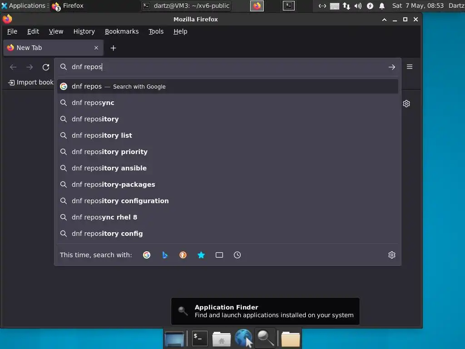Click the Dartz user menu in panel
Screen dimensions: 465x349
456,5
